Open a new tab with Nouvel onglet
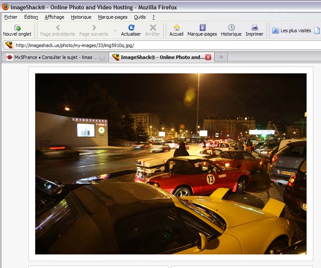Screen dimensions: 321x268 click(17, 30)
